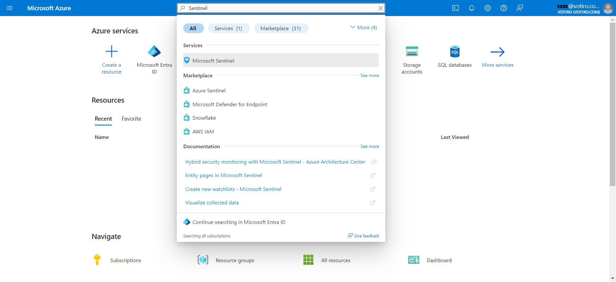616x282 pixels.
Task: Click the Name column header
Action: tap(102, 137)
